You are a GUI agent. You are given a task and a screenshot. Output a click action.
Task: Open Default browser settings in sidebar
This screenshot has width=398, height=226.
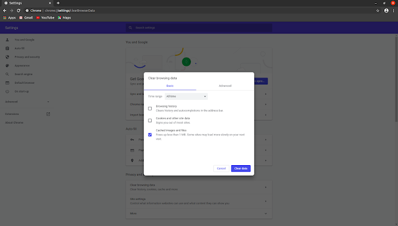pyautogui.click(x=24, y=83)
